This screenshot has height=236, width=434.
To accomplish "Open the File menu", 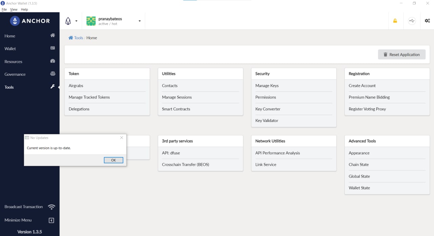I will pos(4,10).
